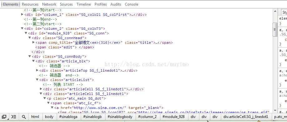Collapse the SG_connBody div
287x122 pixels.
coord(29,56)
